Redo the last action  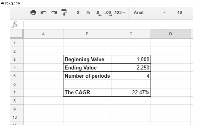pos(54,13)
